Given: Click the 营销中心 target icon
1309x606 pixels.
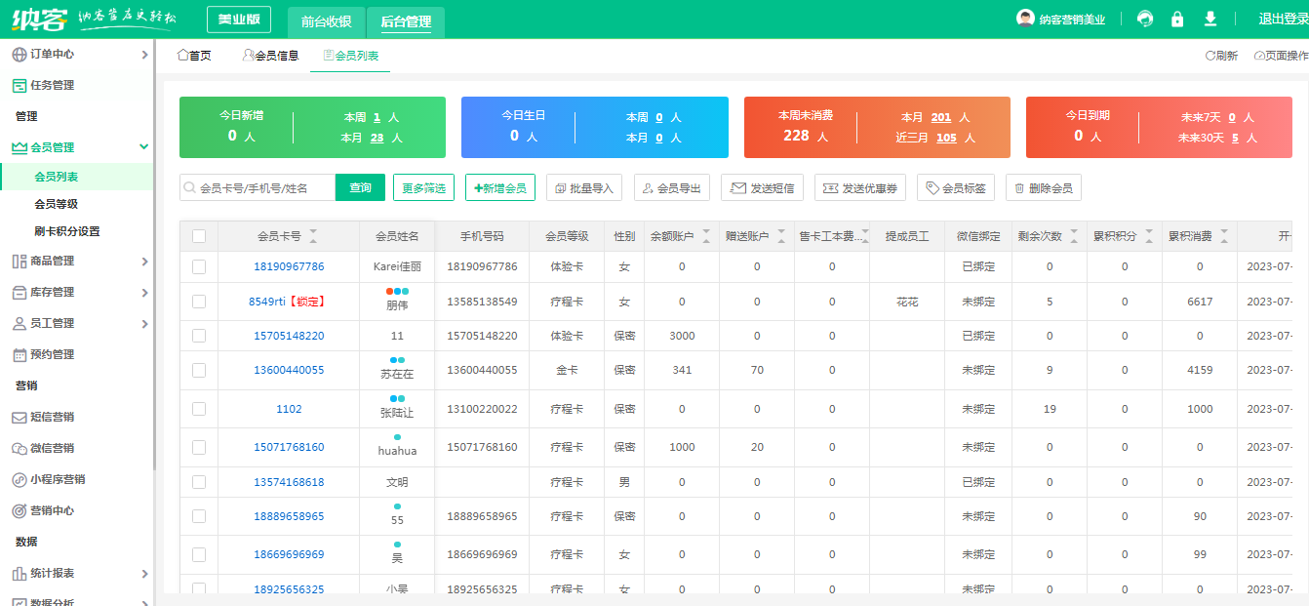Looking at the screenshot, I should pos(20,510).
